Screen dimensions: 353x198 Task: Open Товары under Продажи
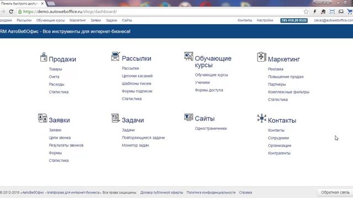(x=55, y=69)
